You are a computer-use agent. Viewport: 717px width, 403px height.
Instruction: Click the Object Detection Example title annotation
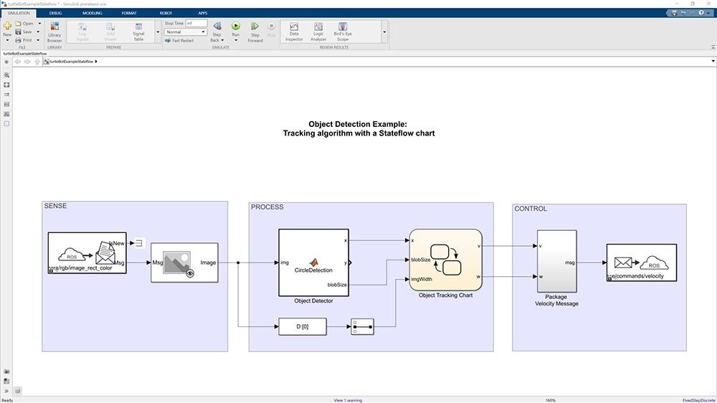coord(358,128)
